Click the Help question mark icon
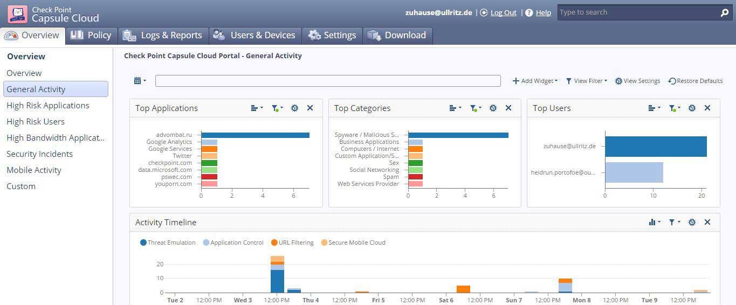Image resolution: width=736 pixels, height=305 pixels. click(529, 13)
